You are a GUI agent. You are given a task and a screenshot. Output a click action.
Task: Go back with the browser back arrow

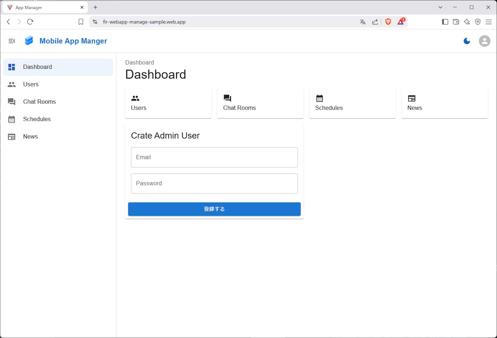9,22
